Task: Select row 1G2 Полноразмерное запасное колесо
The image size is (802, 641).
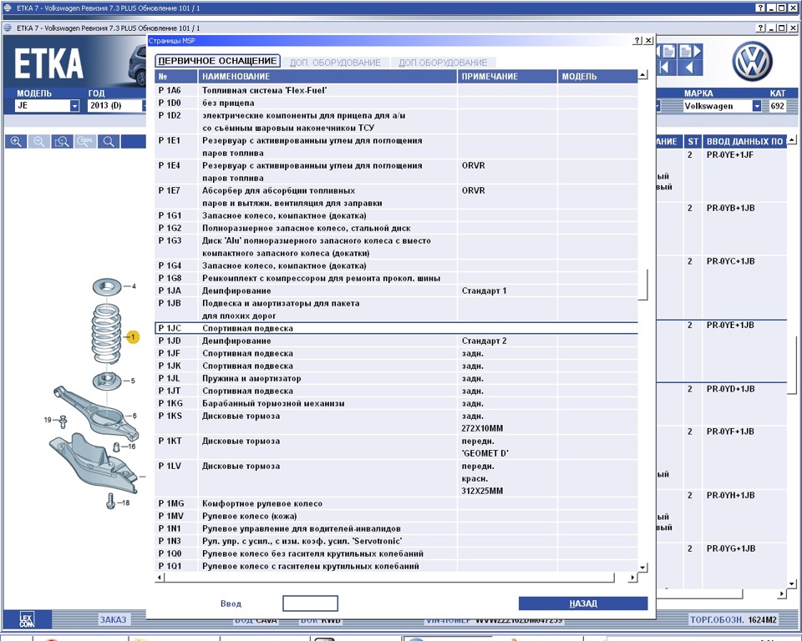Action: [396, 228]
